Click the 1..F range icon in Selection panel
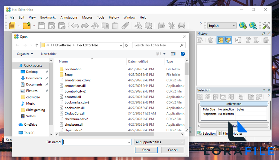279x160 pixels. click(223, 97)
